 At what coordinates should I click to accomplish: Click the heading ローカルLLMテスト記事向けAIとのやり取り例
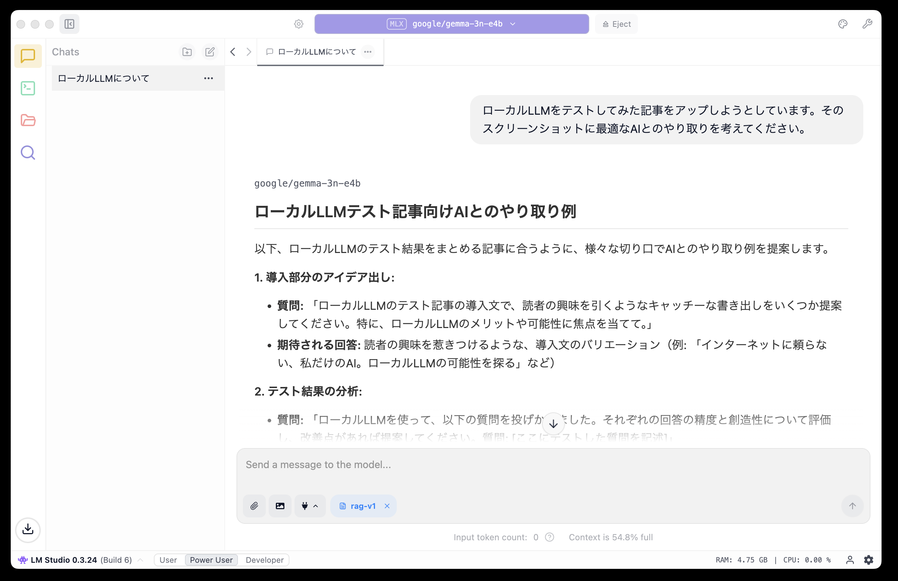pyautogui.click(x=415, y=212)
